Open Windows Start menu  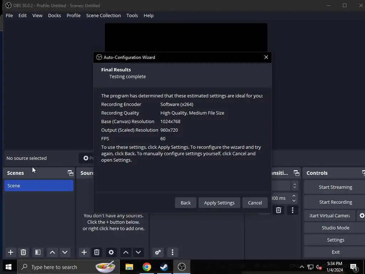pyautogui.click(x=9, y=267)
